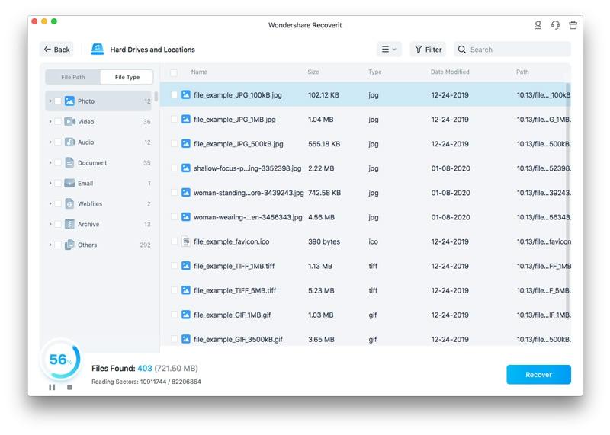Check the box for file_example_favicon.ico
This screenshot has width=610, height=435.
coord(174,241)
